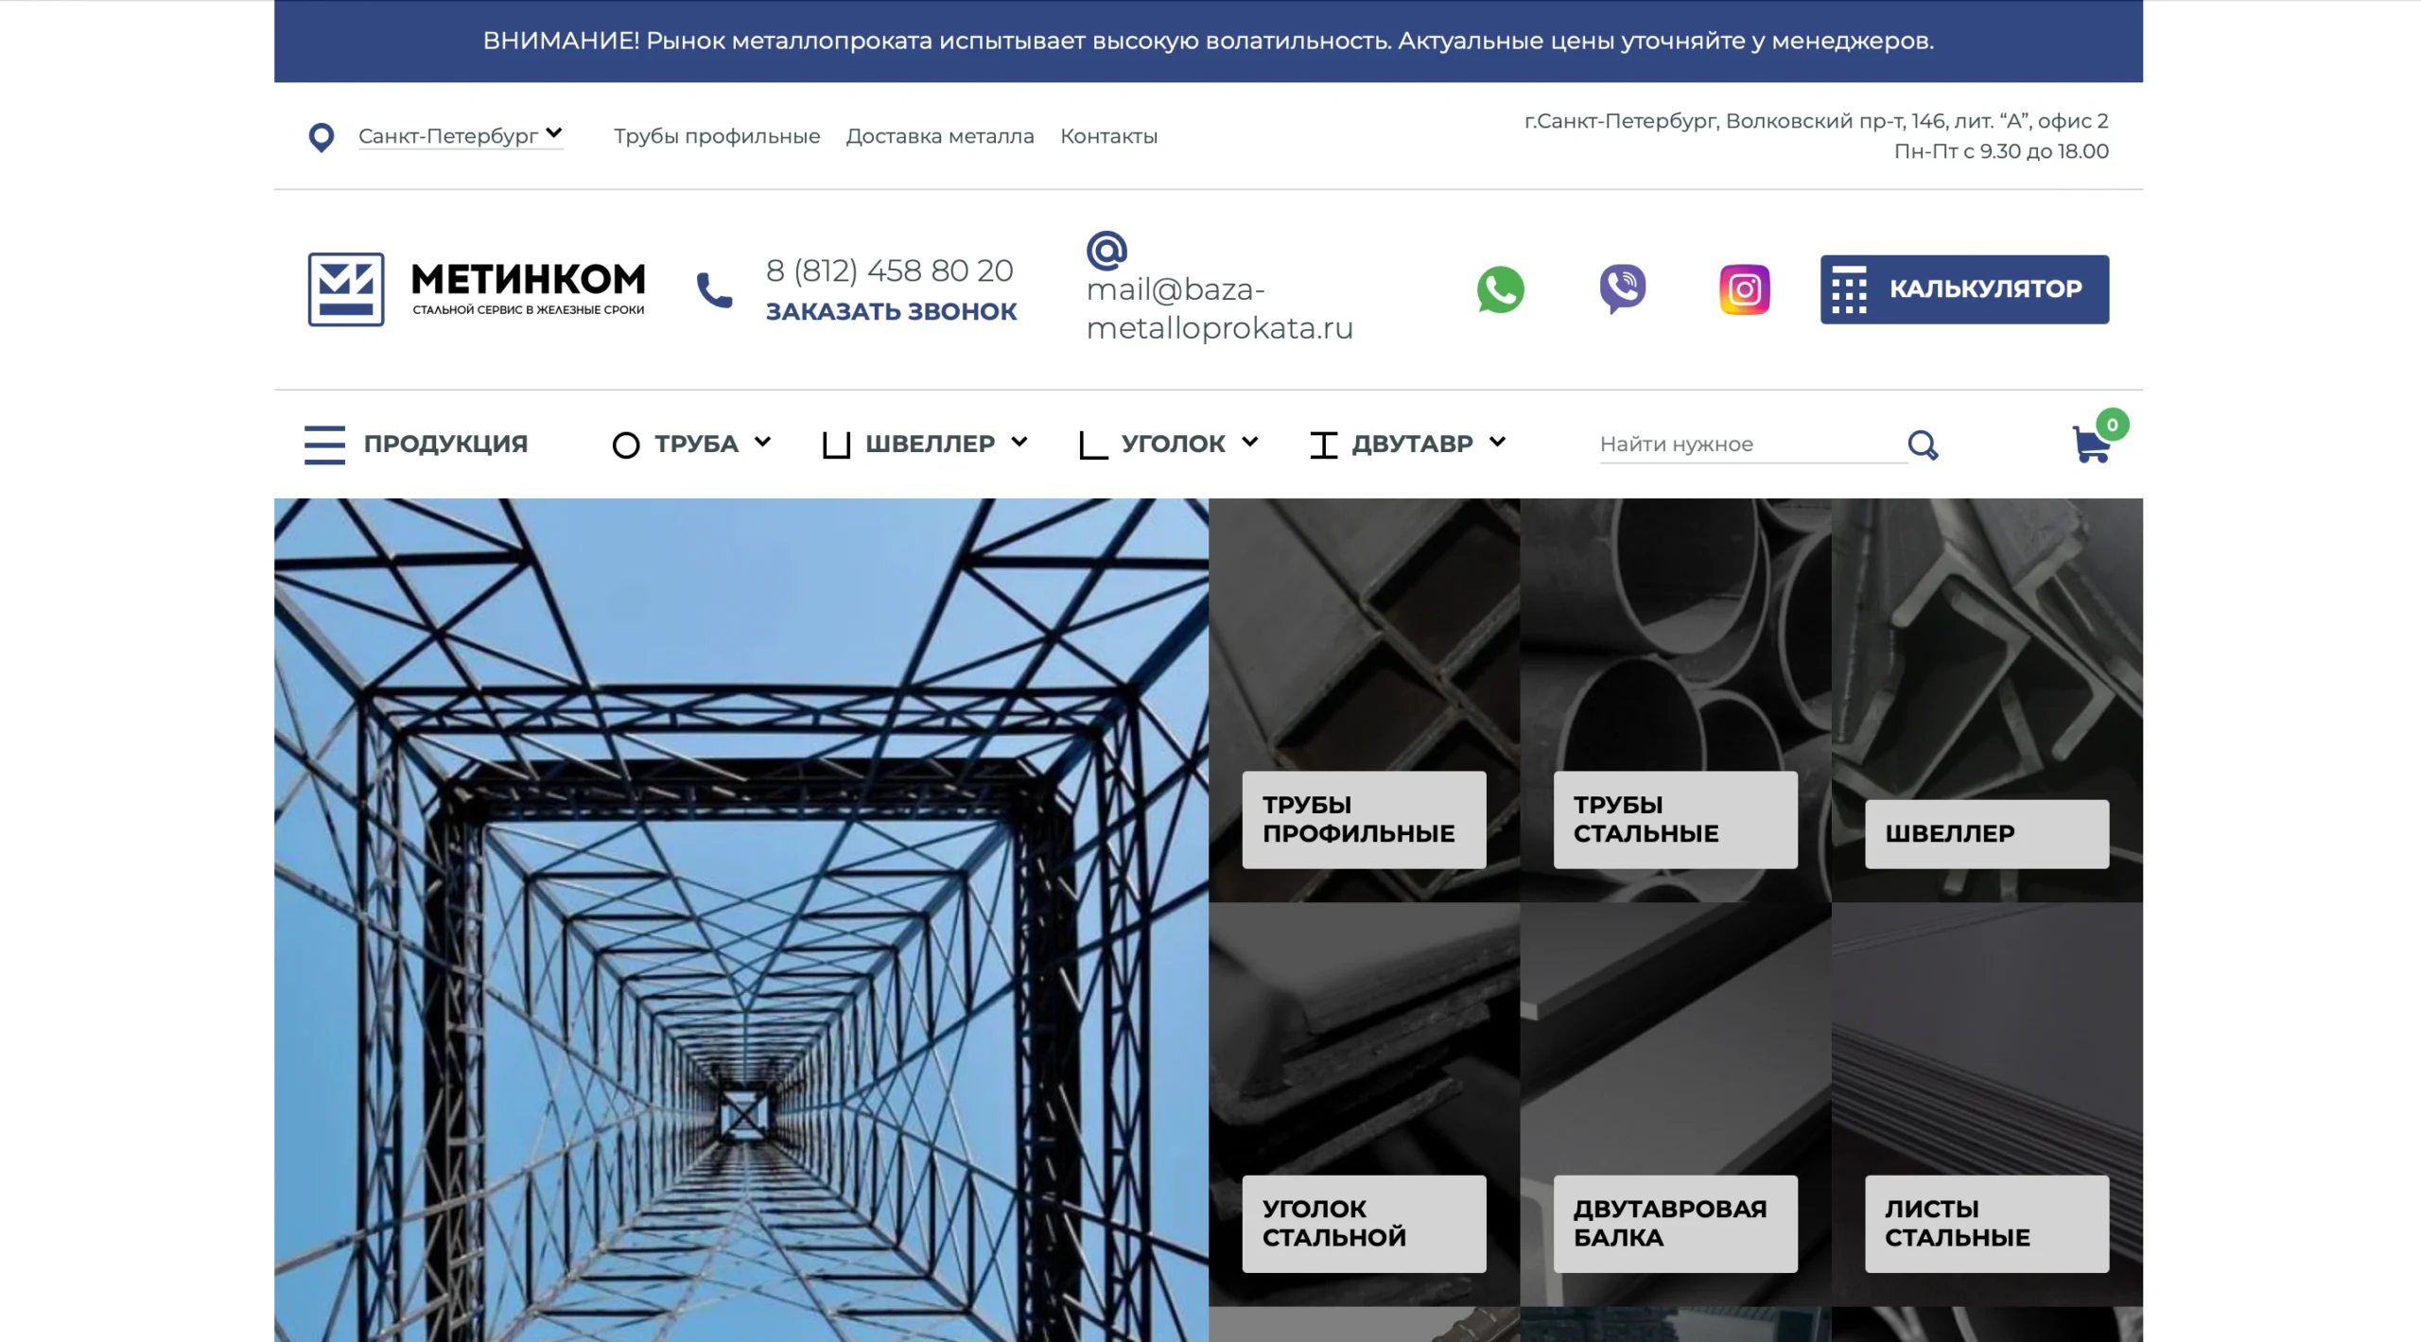Screen dimensions: 2421x1342
Task: Open the Калькулятор button
Action: (x=1964, y=289)
